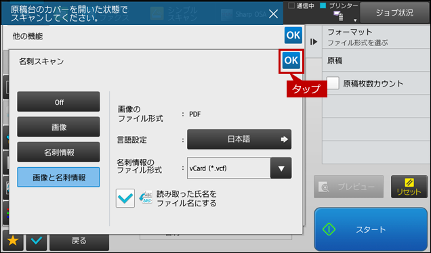Click the vCard (*.vcf) file format field
Screen dimensions: 431x253
[x=228, y=168]
